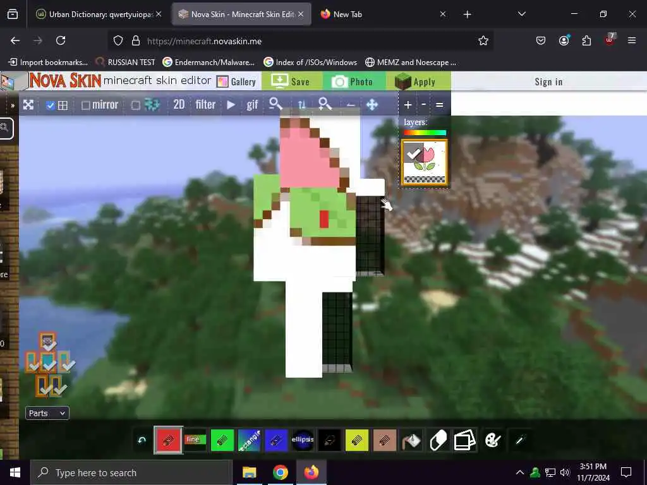Image resolution: width=647 pixels, height=485 pixels.
Task: Toggle the right-side leg part visibility
Action: (x=57, y=385)
